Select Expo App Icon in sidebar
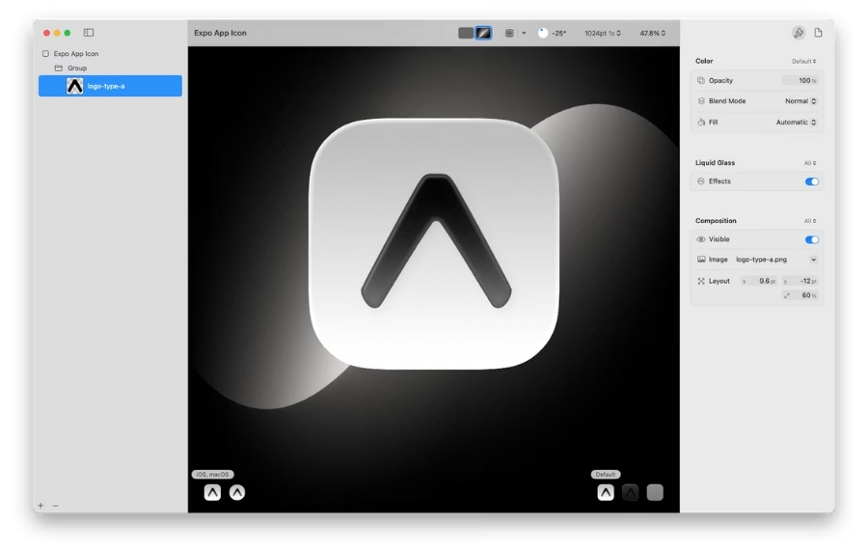 coord(75,54)
